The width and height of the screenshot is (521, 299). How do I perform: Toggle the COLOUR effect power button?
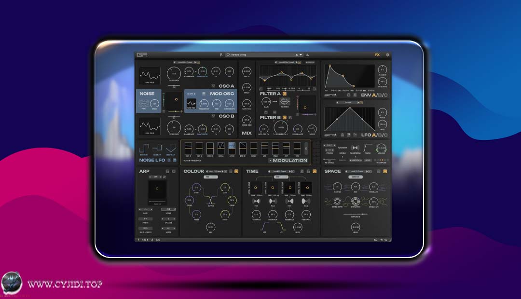(236, 171)
